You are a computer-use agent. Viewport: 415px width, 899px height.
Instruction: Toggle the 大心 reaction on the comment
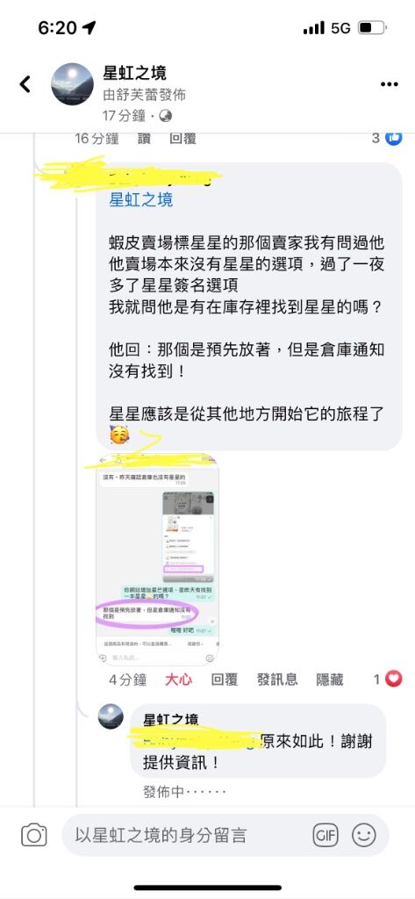point(179,680)
